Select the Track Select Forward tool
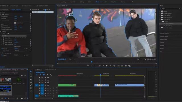 coord(31,74)
